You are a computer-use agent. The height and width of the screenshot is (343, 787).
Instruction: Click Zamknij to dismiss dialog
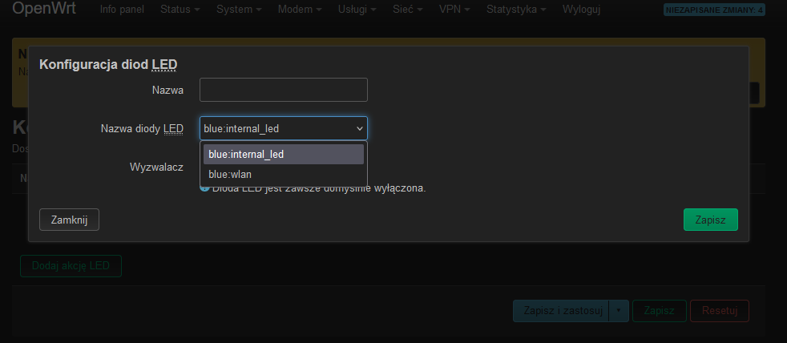click(x=69, y=220)
